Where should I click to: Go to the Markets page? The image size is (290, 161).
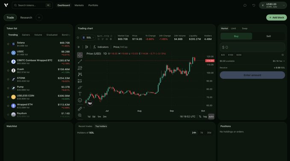79,6
